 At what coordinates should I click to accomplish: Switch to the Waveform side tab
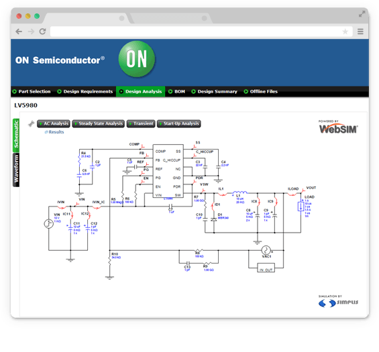coord(16,170)
